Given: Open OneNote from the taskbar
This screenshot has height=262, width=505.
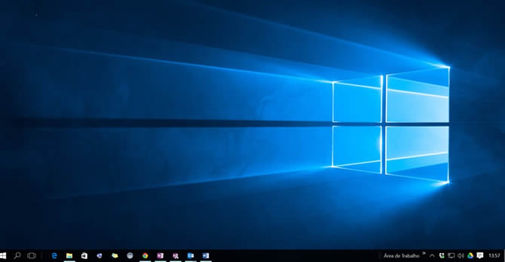Looking at the screenshot, I should click(160, 255).
